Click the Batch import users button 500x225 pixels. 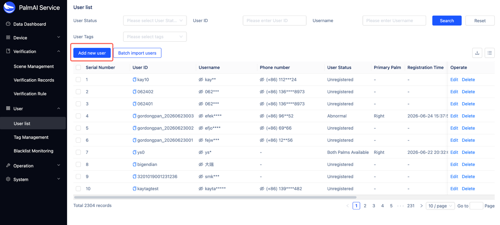(x=137, y=53)
